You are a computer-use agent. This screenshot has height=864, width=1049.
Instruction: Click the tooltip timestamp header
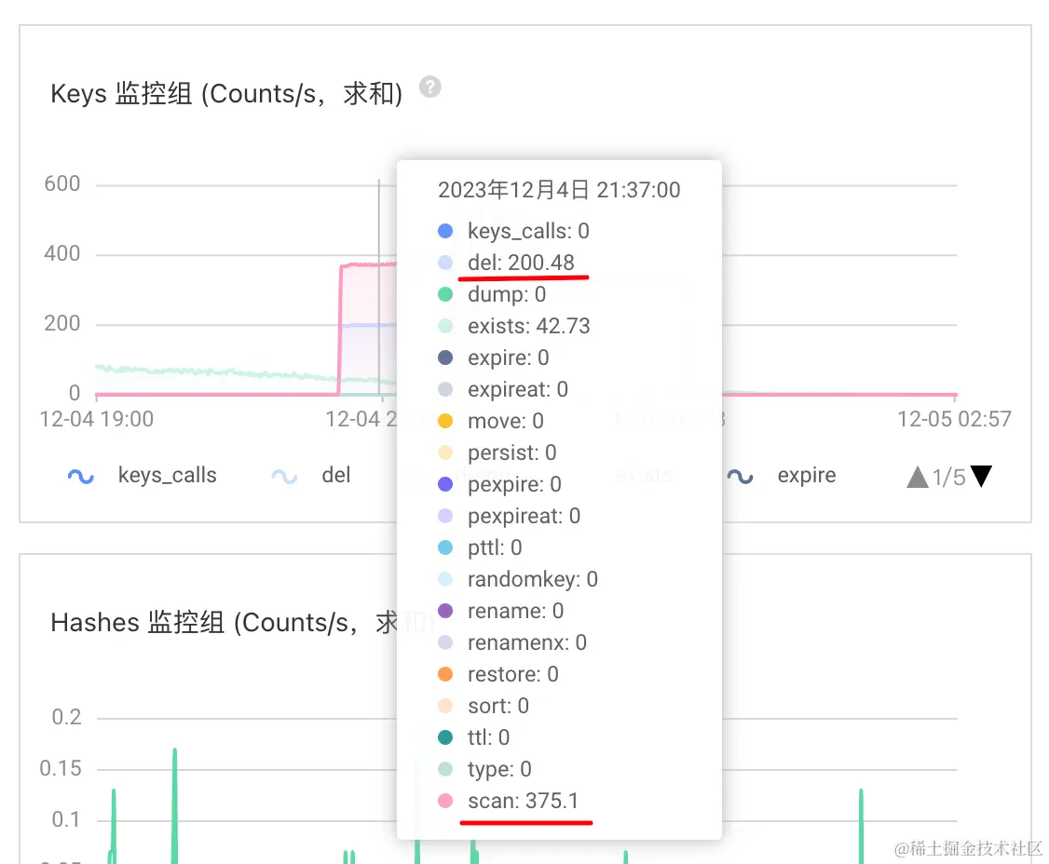(559, 190)
